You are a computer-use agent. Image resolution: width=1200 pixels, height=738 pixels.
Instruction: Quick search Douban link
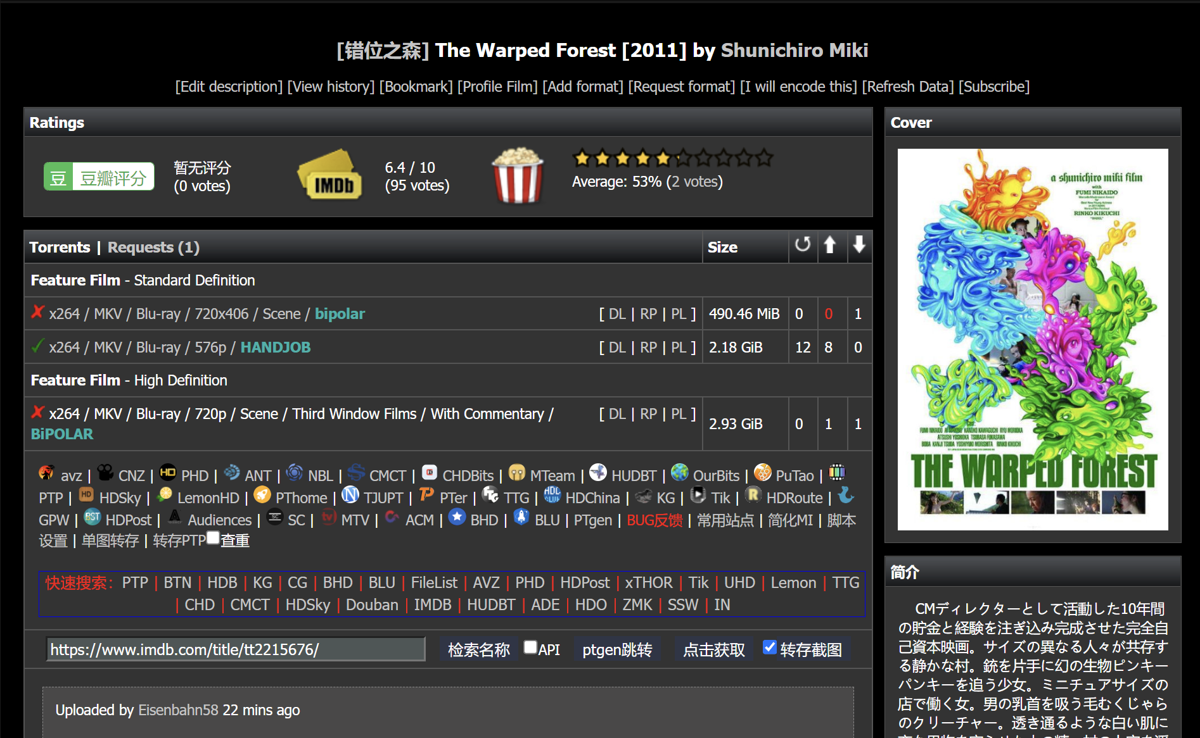(372, 605)
